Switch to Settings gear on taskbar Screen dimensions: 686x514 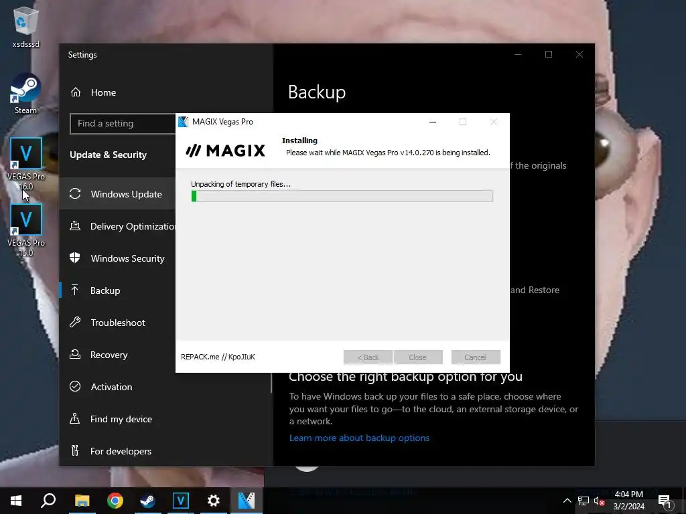214,501
